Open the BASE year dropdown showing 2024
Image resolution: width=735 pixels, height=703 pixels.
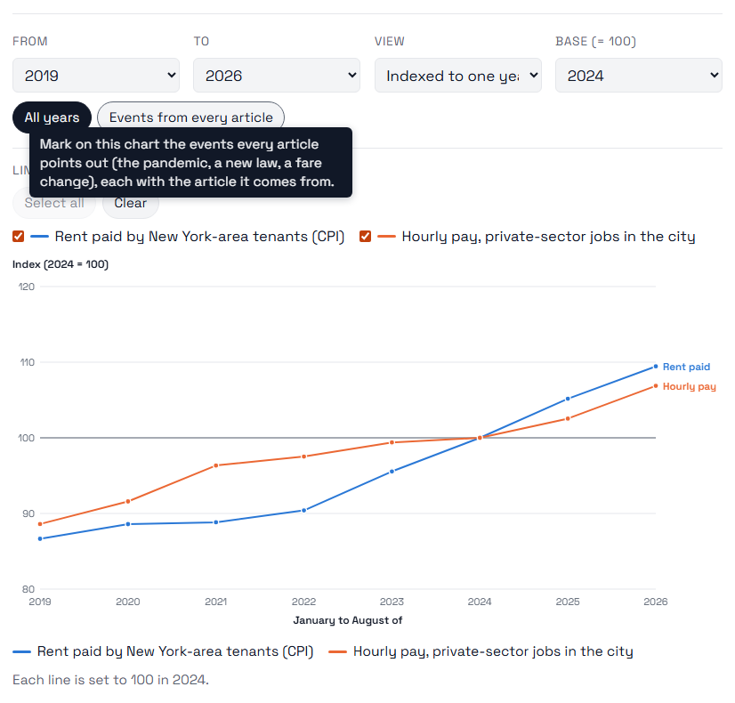[x=638, y=76]
